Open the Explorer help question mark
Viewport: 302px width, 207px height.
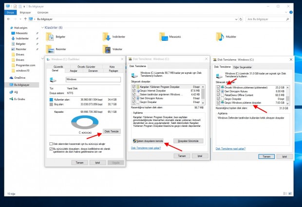291,12
